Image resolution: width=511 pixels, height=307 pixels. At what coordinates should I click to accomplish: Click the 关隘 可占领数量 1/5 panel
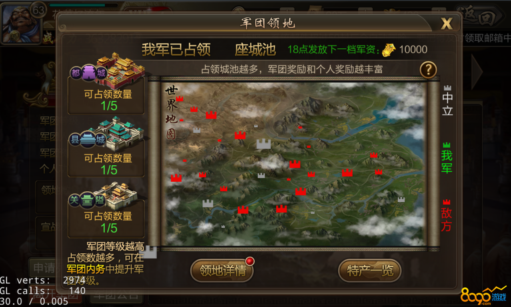pos(106,219)
